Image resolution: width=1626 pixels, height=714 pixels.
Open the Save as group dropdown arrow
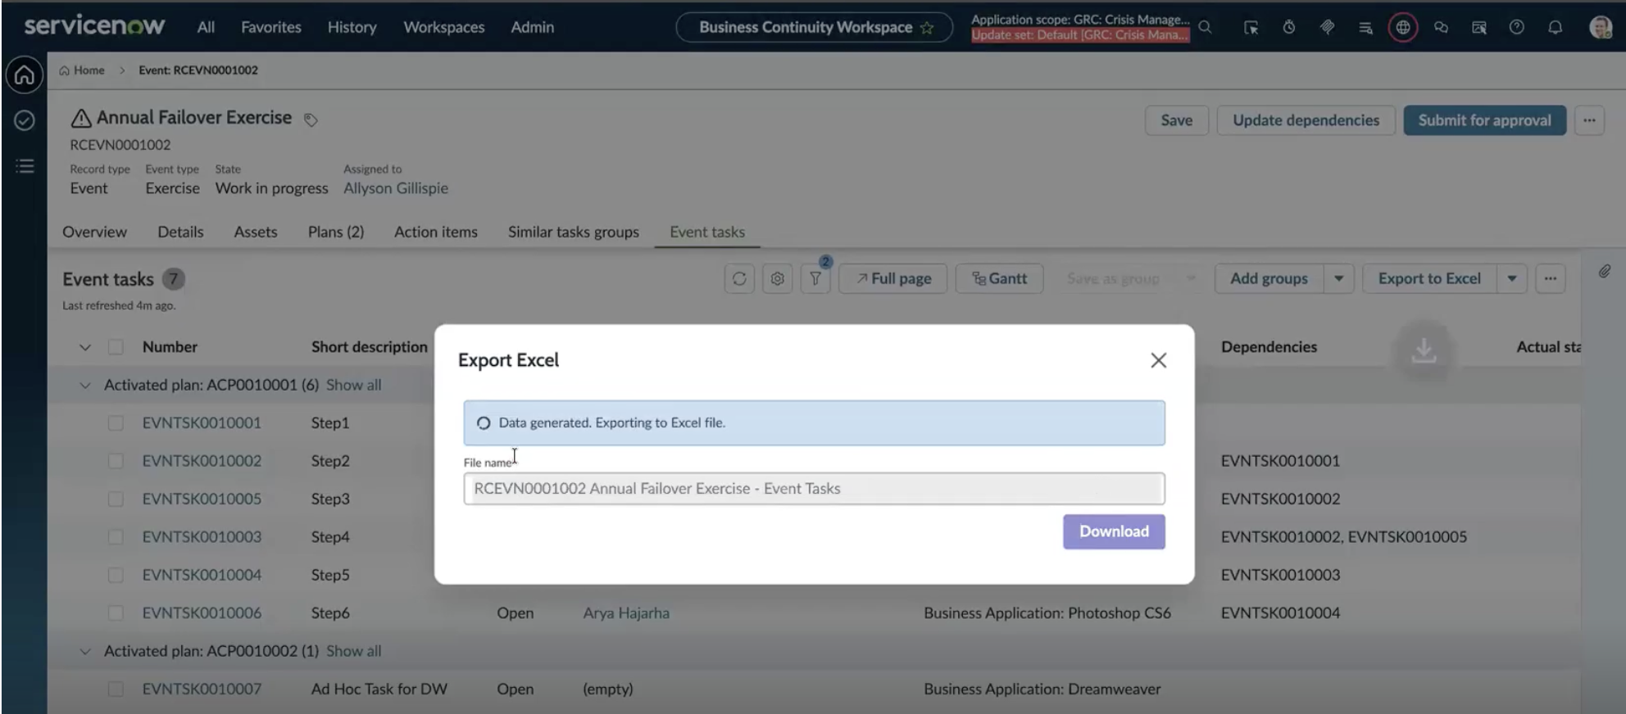click(x=1191, y=278)
